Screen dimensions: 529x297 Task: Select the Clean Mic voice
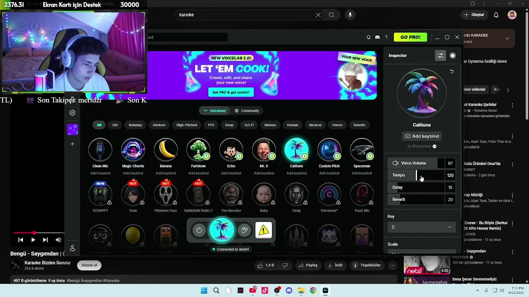[100, 150]
